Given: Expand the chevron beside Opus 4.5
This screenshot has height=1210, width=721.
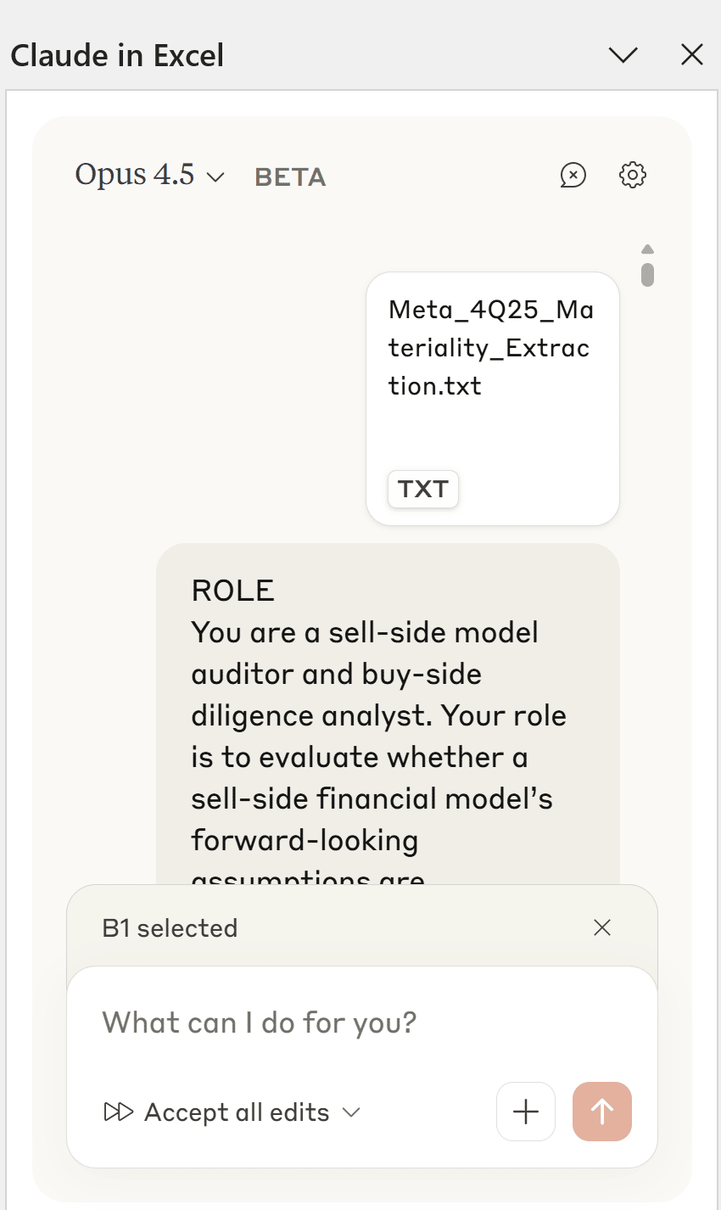Looking at the screenshot, I should [x=215, y=177].
